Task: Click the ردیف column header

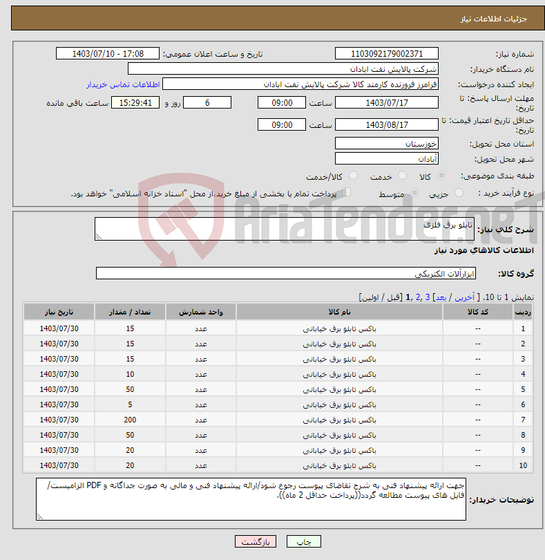Action: pyautogui.click(x=523, y=312)
